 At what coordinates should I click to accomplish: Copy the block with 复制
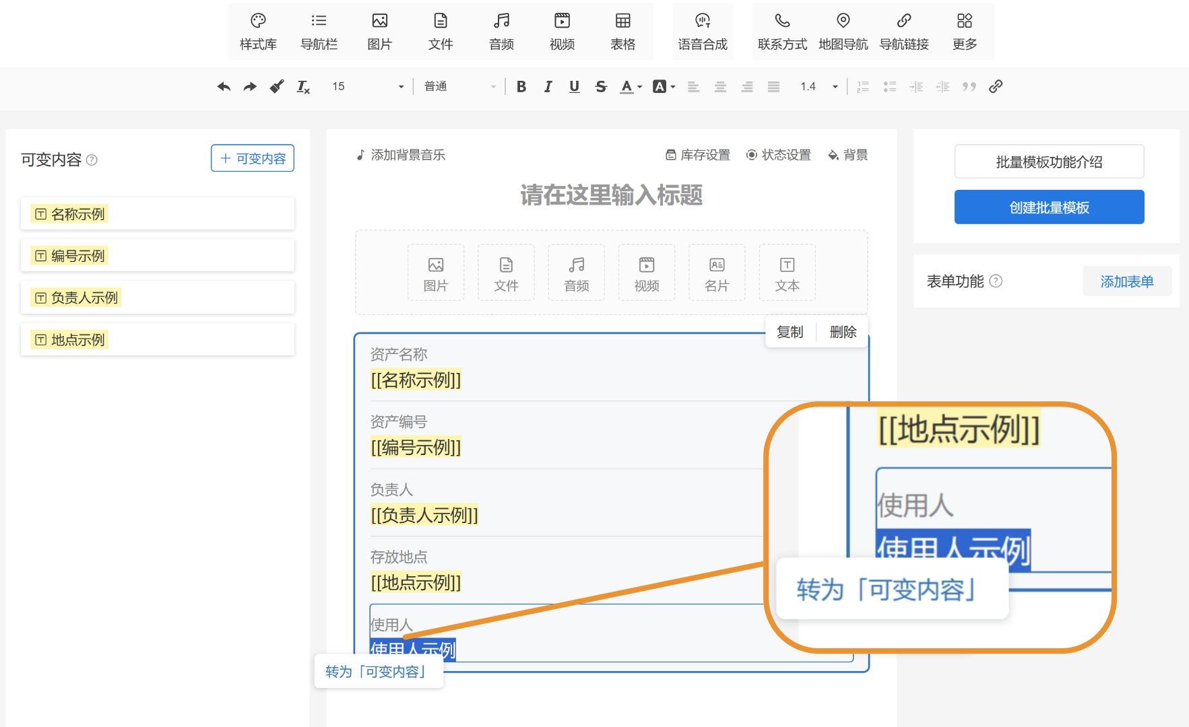(790, 332)
